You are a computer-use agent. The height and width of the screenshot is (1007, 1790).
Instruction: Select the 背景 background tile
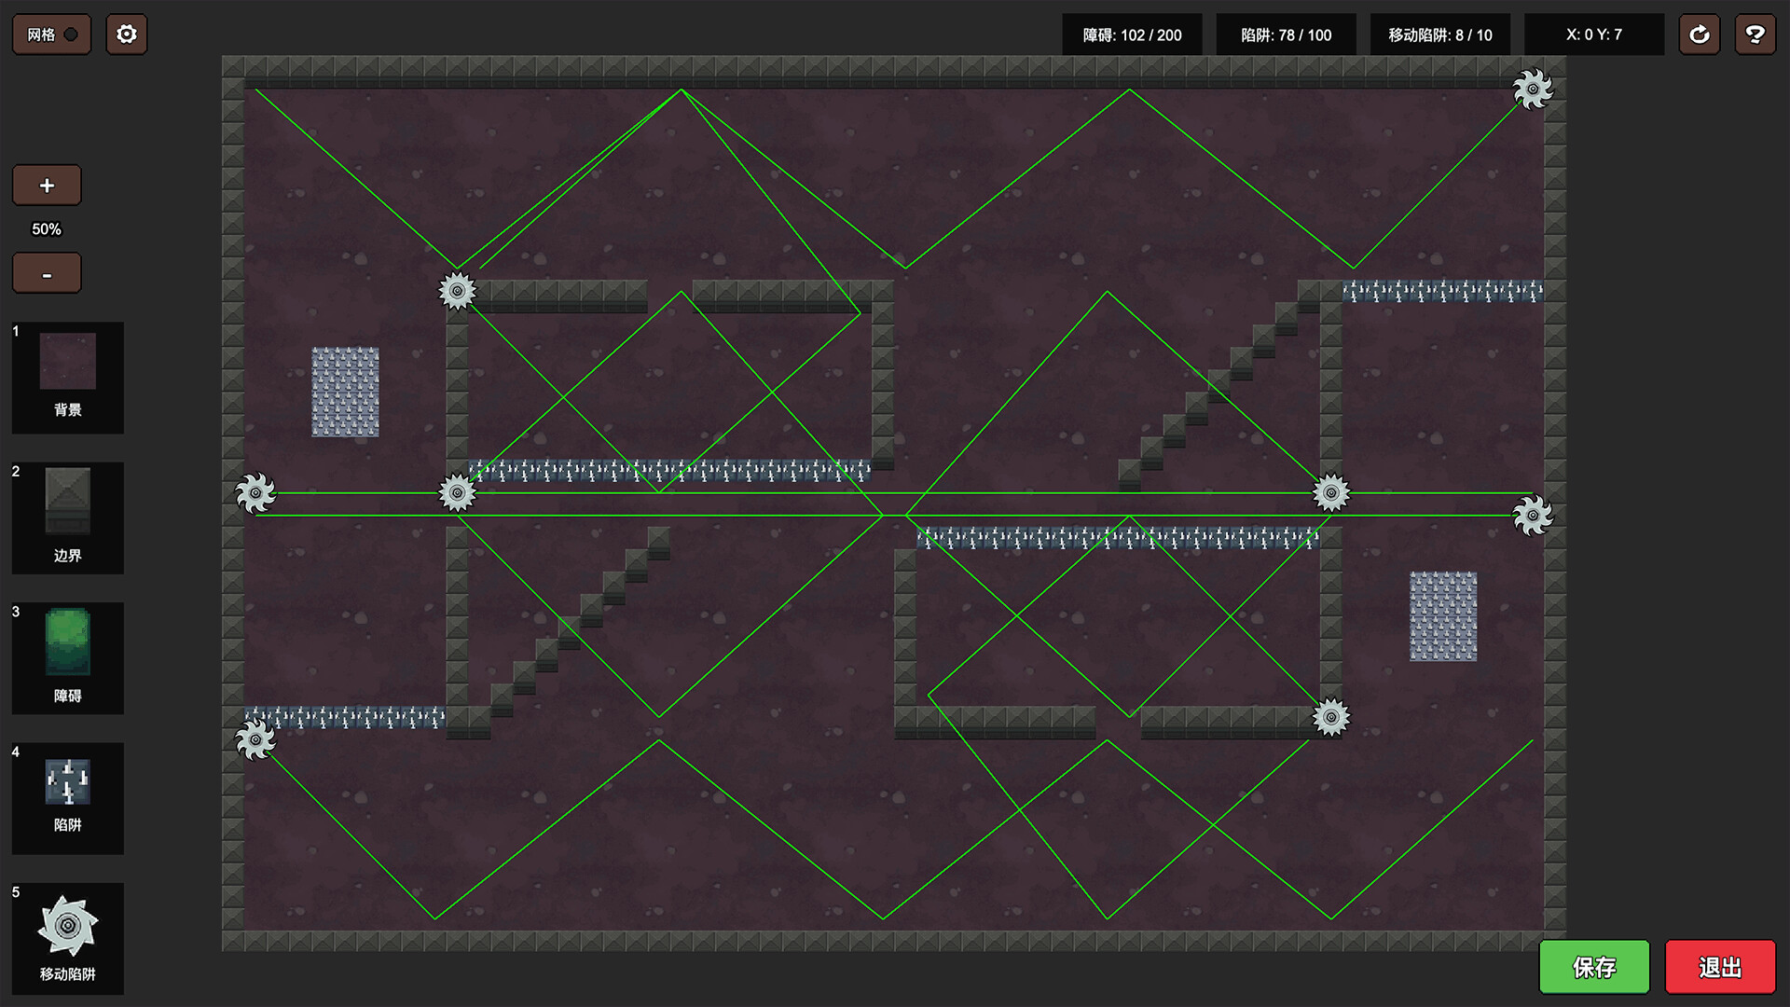click(67, 377)
